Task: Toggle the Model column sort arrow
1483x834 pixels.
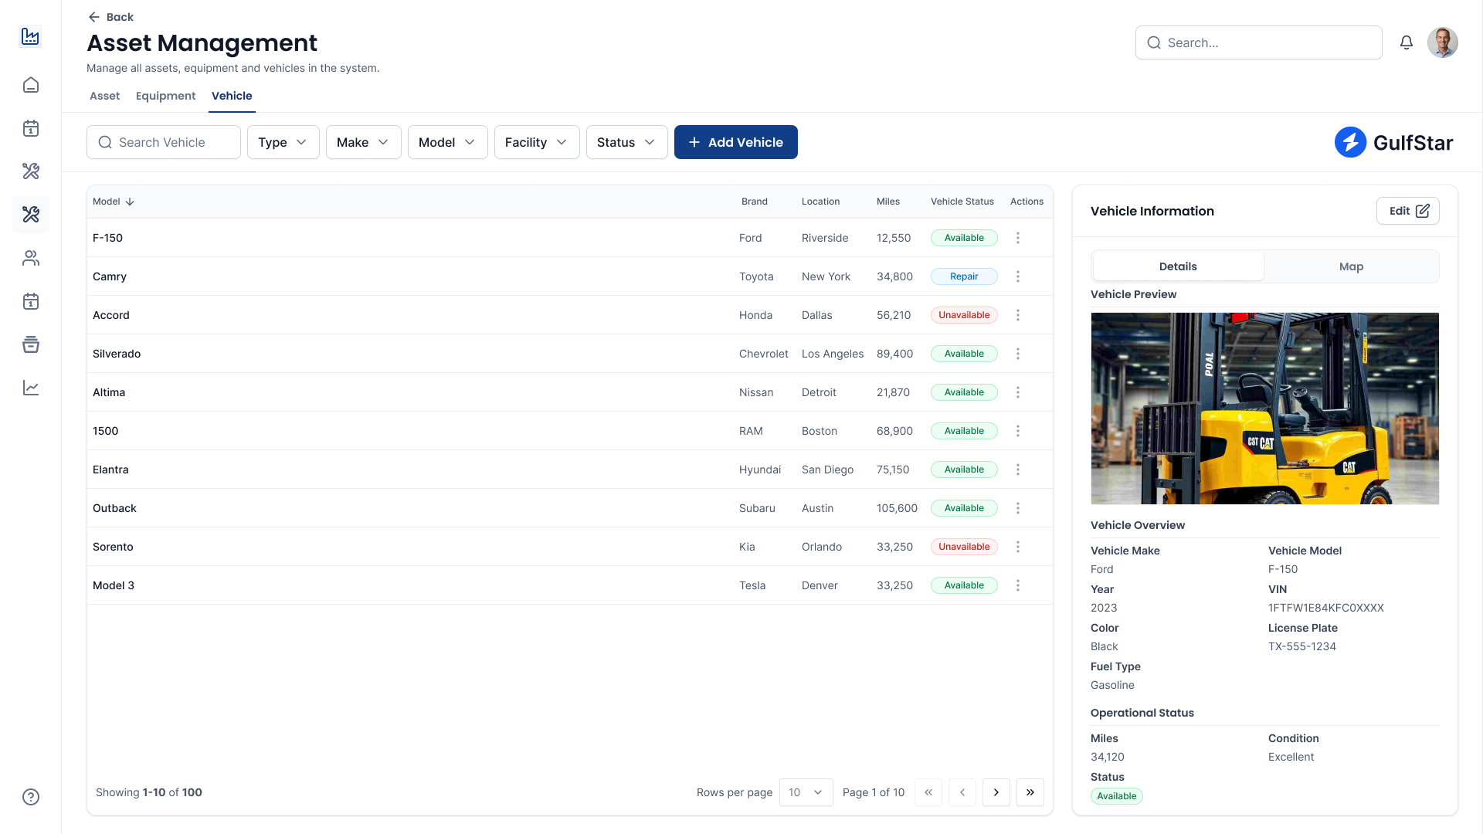Action: pyautogui.click(x=129, y=202)
